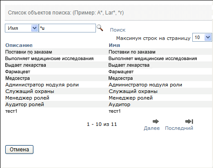213x168 pixels.
Task: Click the search text field containing *u
Action: pos(67,28)
